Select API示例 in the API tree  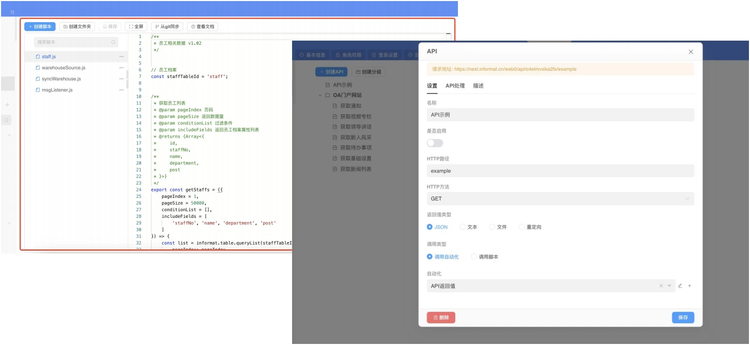pos(342,85)
